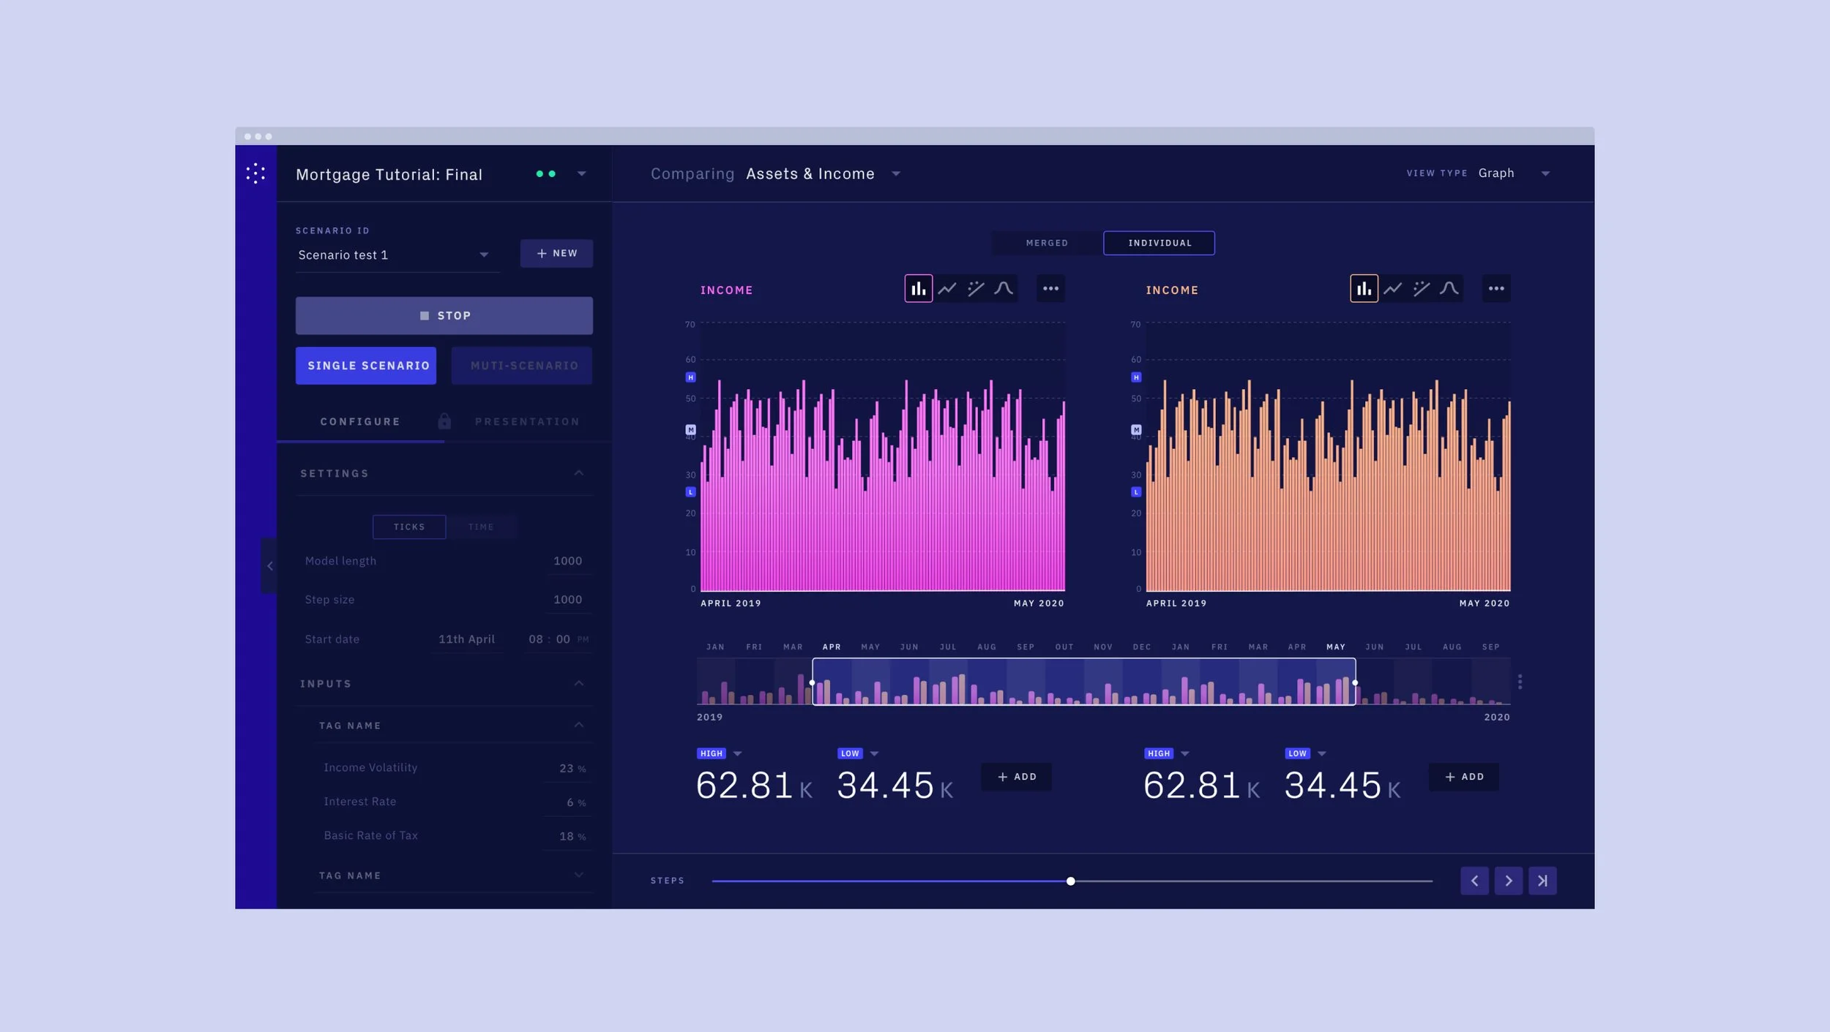Select APR month on timeline

pyautogui.click(x=832, y=647)
